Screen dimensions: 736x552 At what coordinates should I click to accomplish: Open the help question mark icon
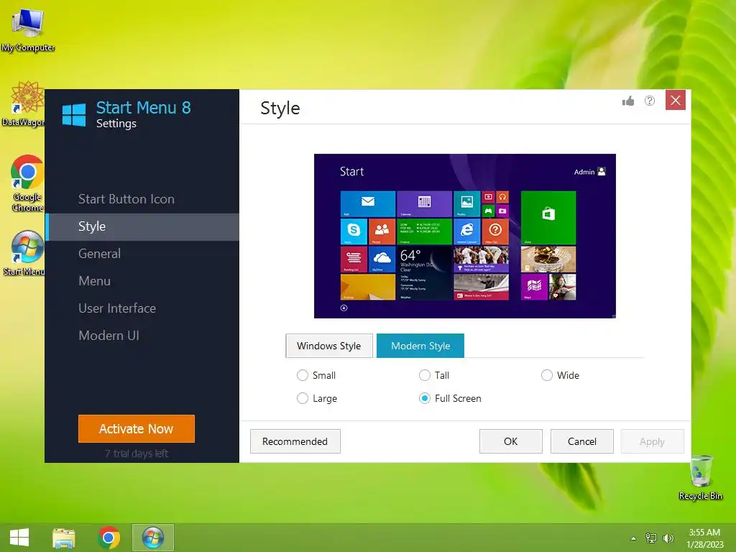[650, 101]
